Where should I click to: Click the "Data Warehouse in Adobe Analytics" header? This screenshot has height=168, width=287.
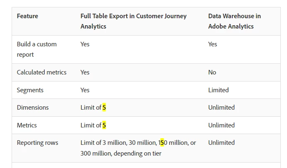[234, 21]
